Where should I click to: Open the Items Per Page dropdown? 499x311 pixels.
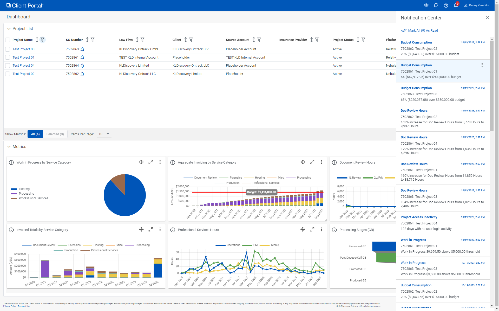click(x=104, y=134)
